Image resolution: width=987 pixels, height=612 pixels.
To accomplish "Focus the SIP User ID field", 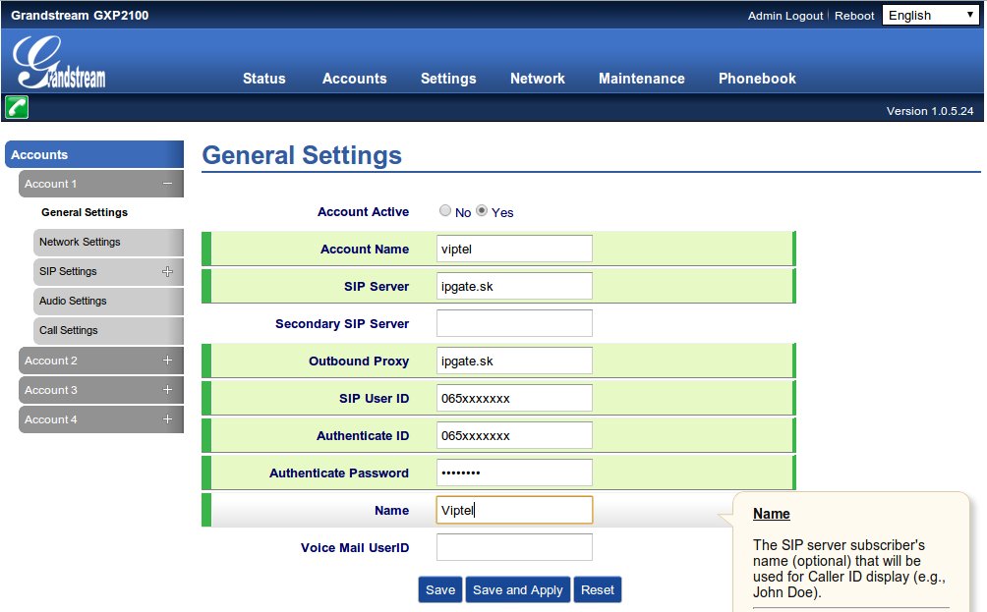I will click(x=514, y=398).
